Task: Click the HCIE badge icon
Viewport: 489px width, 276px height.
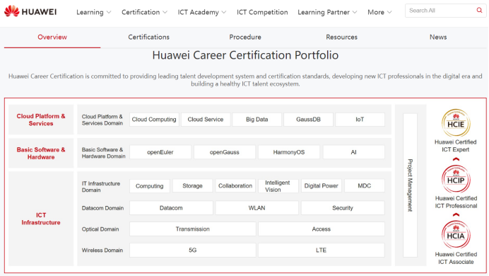Action: [x=456, y=122]
